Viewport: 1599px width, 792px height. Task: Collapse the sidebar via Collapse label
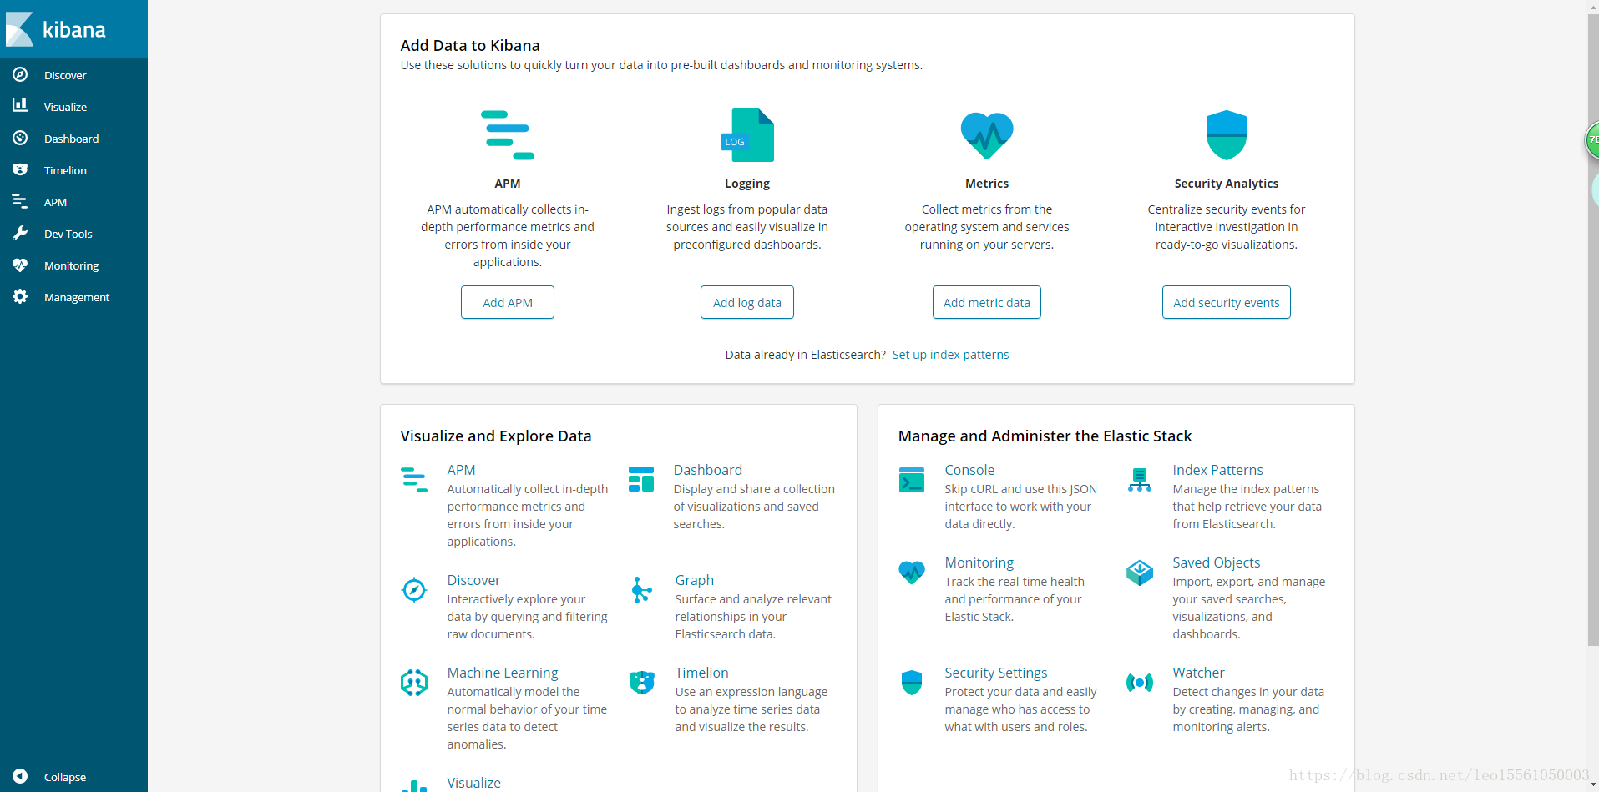click(65, 777)
